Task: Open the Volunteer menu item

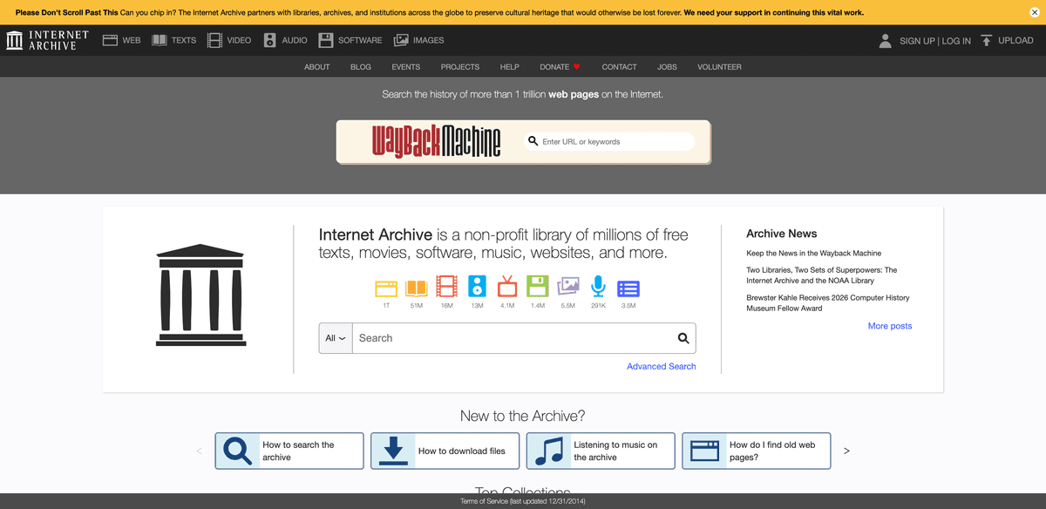Action: point(720,66)
